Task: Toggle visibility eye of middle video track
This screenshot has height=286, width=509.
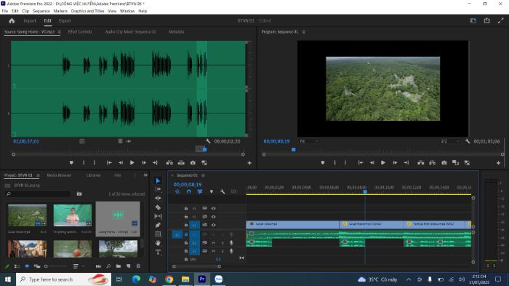Action: coord(213,217)
